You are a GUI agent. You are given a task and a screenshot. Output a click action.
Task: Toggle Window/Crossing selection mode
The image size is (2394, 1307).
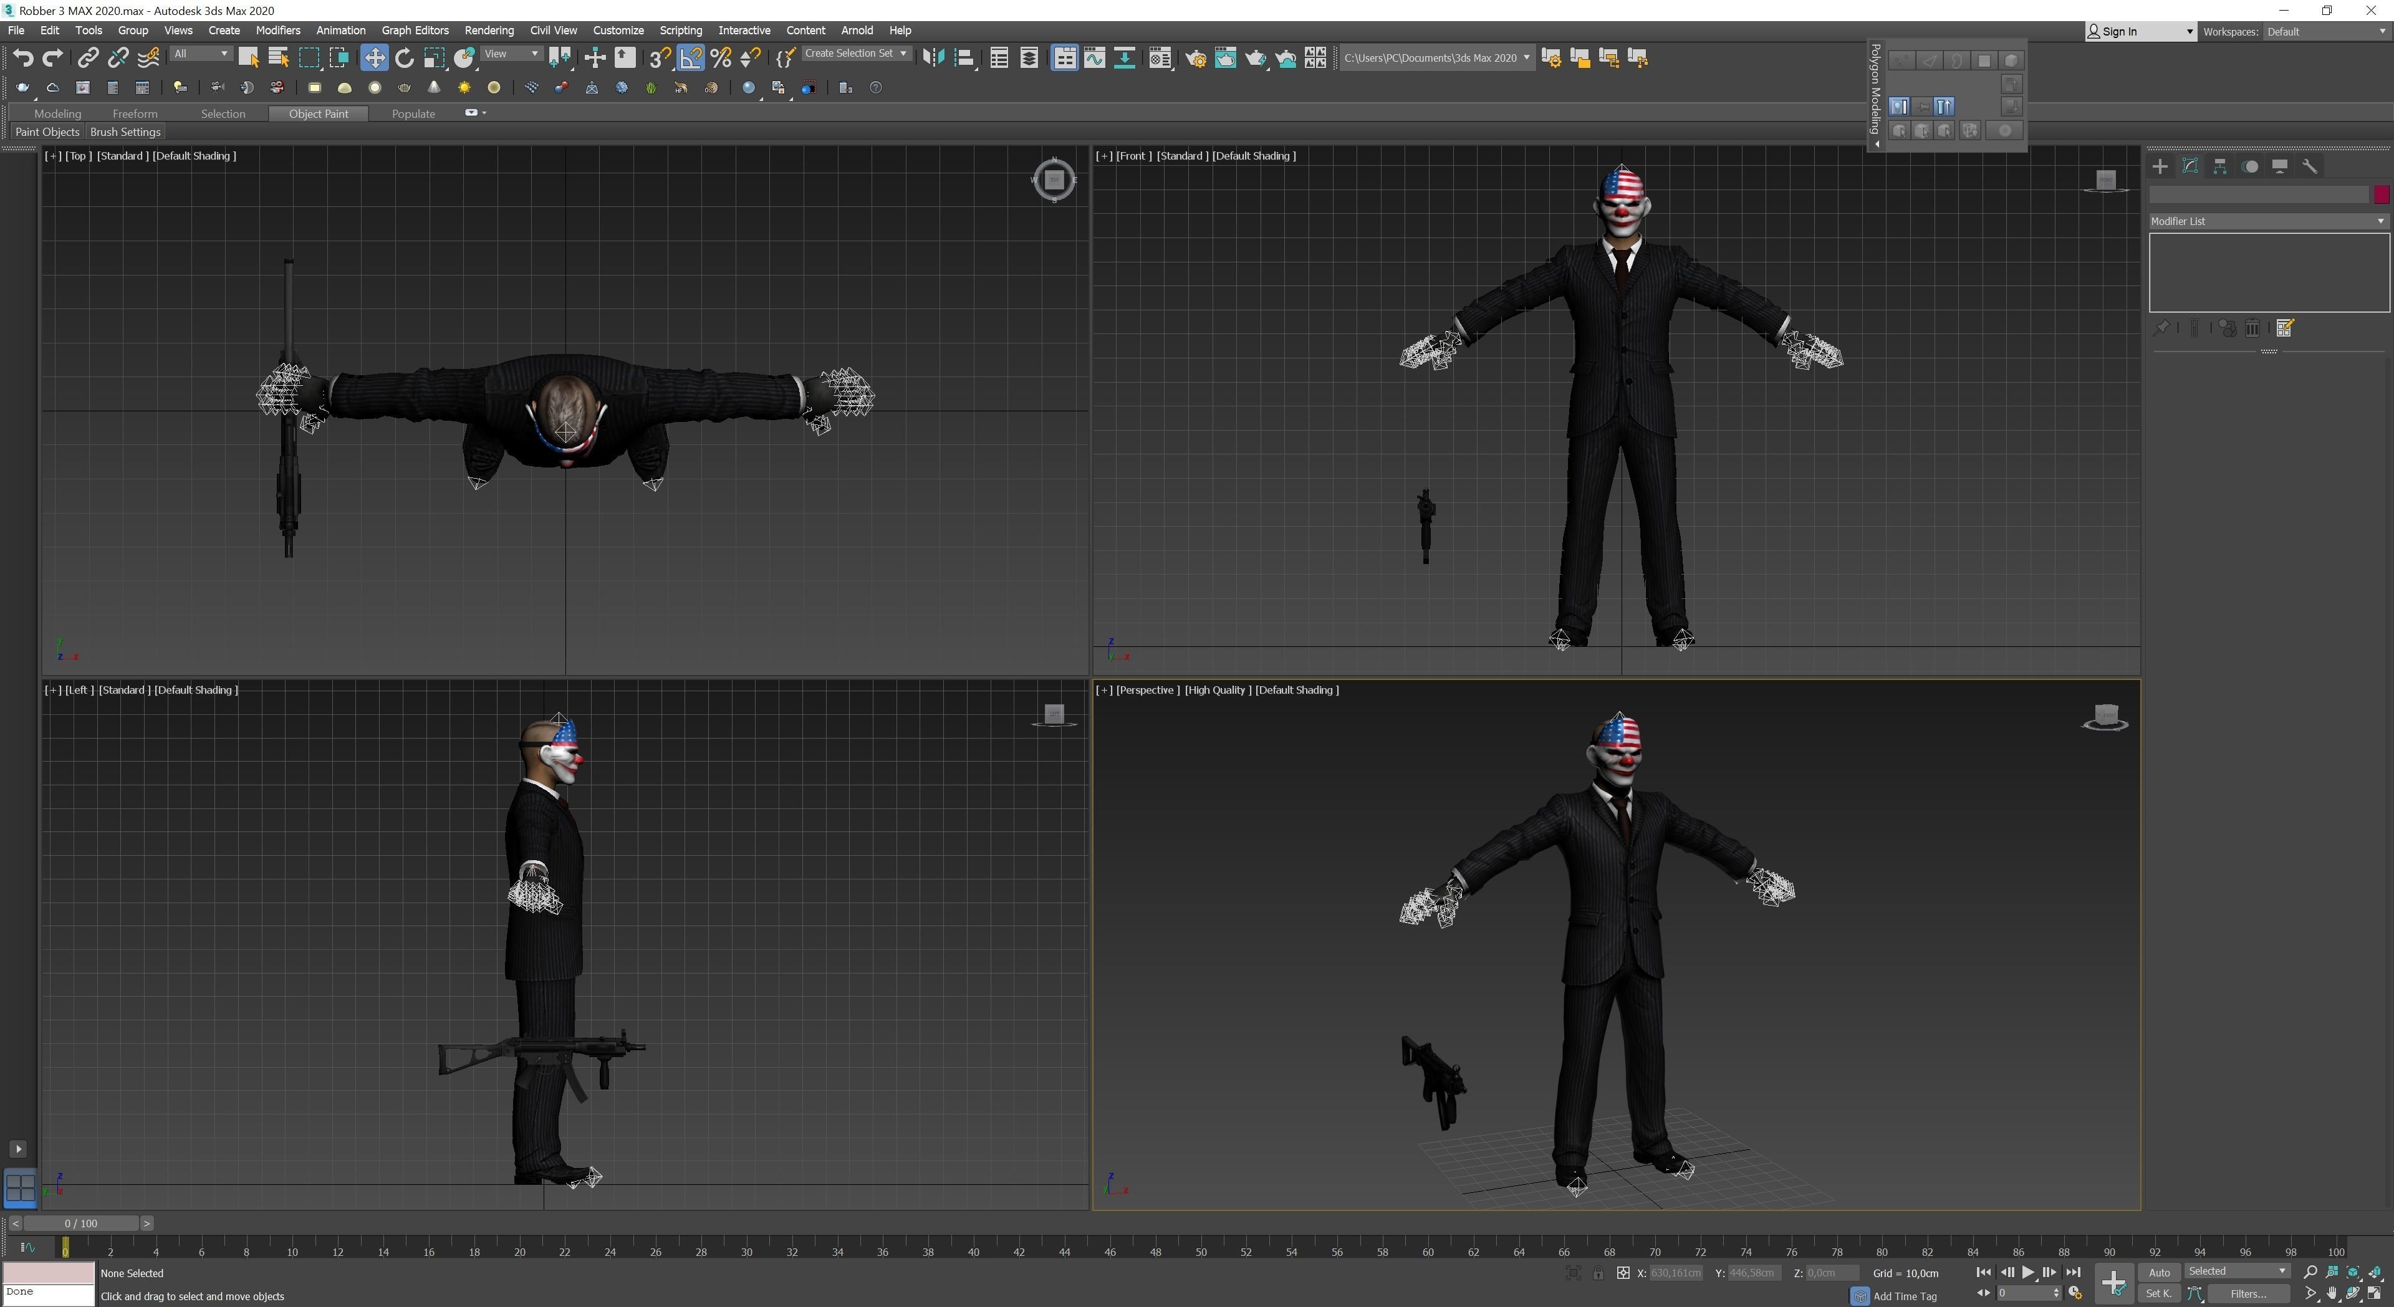pos(339,57)
